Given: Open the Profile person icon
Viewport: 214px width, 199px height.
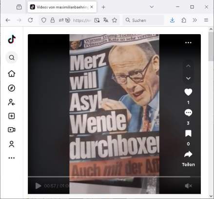Looking at the screenshot, I should [x=12, y=144].
